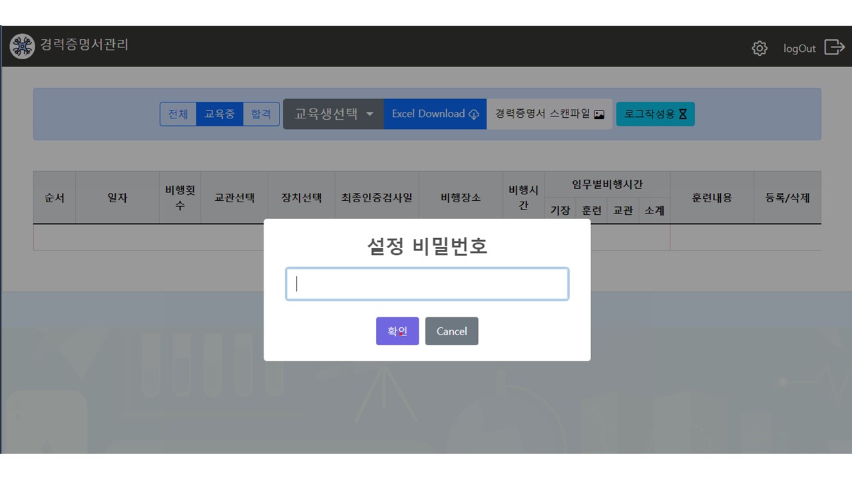Viewport: 852px width, 479px height.
Task: Open the 교육생선택 dropdown
Action: click(x=326, y=114)
